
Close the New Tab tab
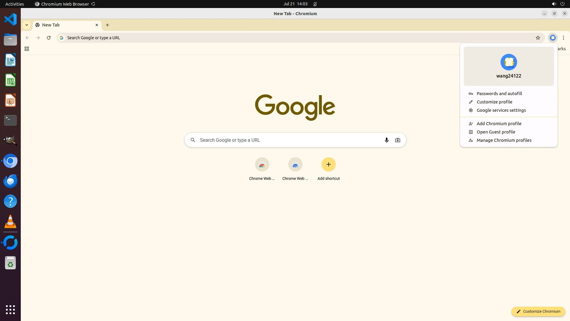tap(96, 25)
